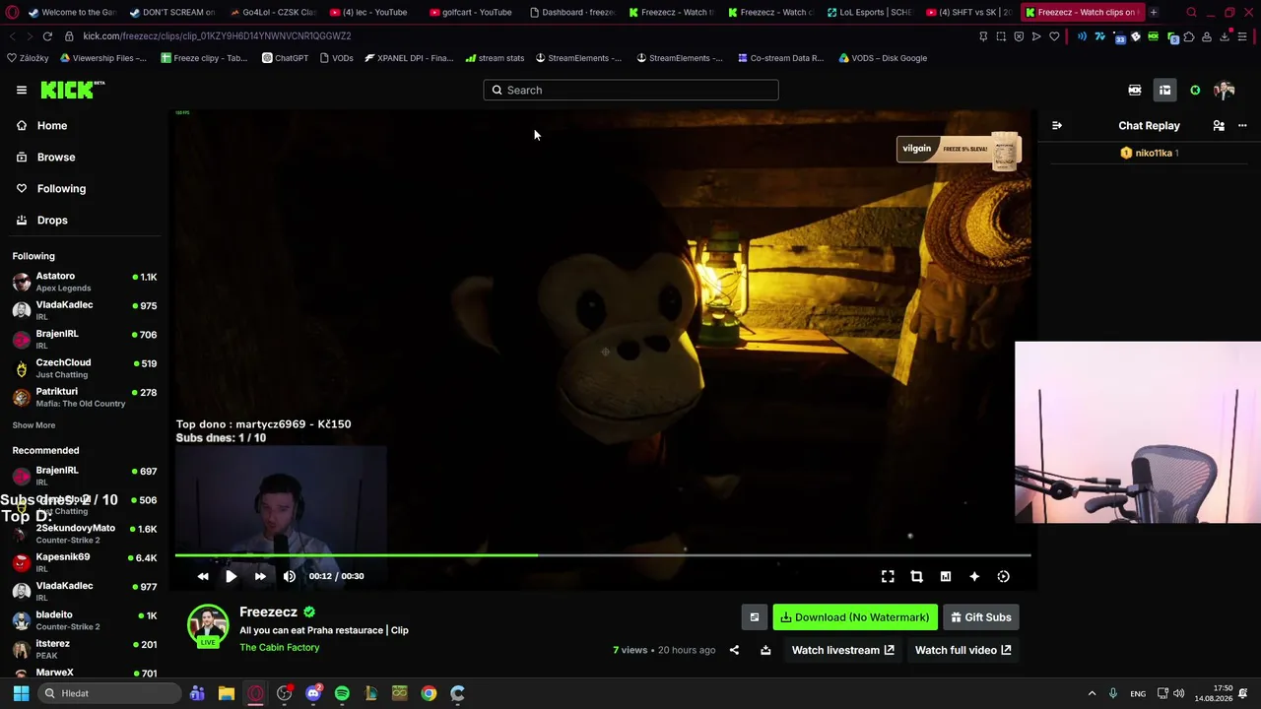Click the niko11ka top gifter badge
This screenshot has height=709, width=1261.
click(x=1150, y=154)
